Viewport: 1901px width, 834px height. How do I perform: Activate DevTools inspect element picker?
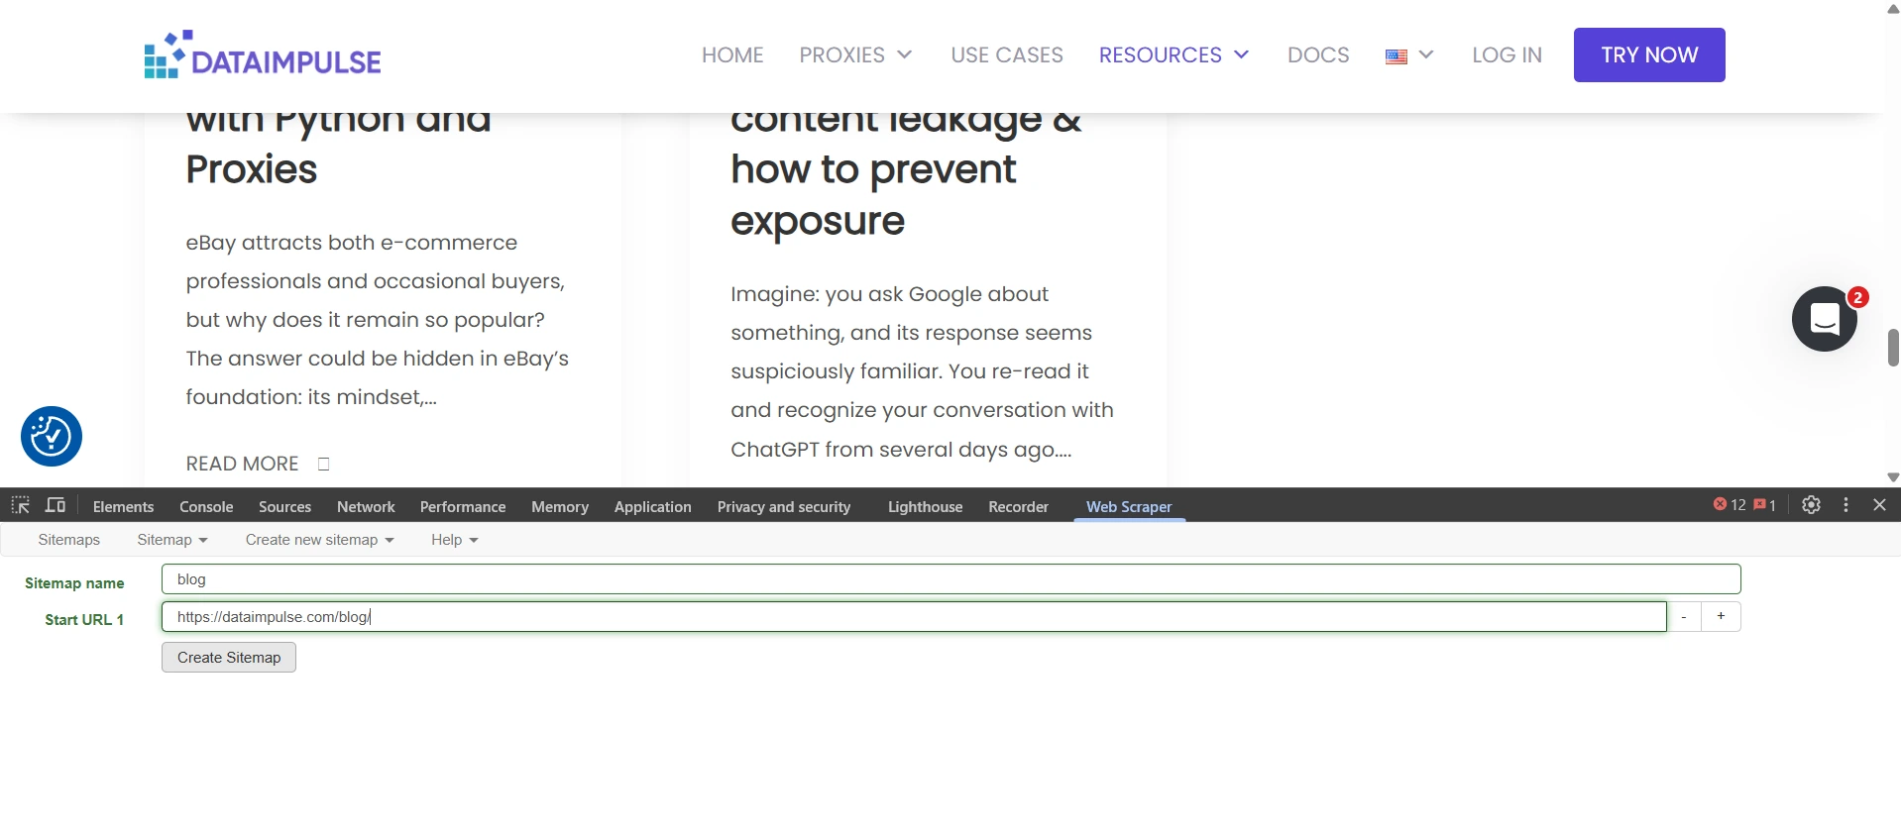20,505
